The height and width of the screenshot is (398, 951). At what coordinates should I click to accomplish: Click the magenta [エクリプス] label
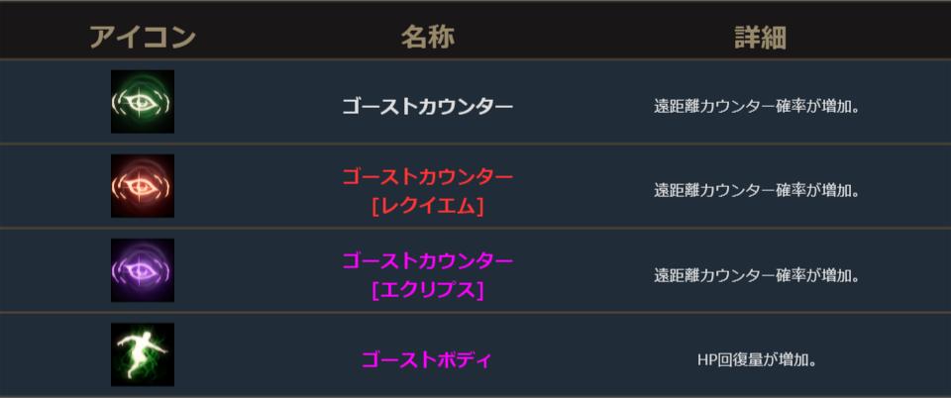pos(428,290)
